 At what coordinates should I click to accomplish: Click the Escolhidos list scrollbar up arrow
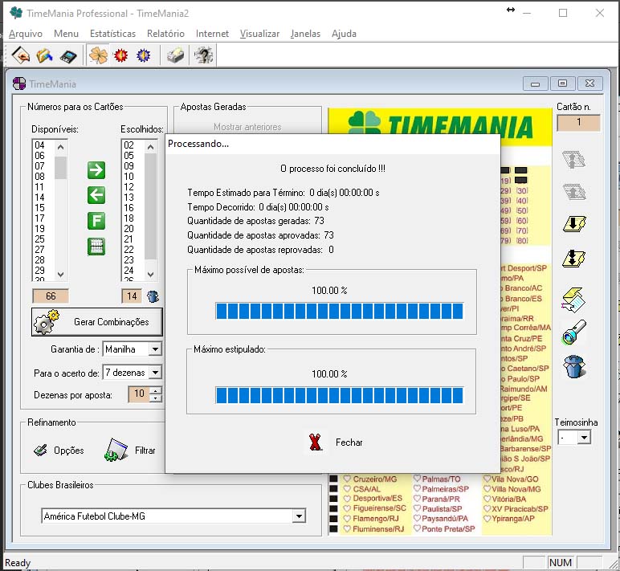click(x=150, y=147)
